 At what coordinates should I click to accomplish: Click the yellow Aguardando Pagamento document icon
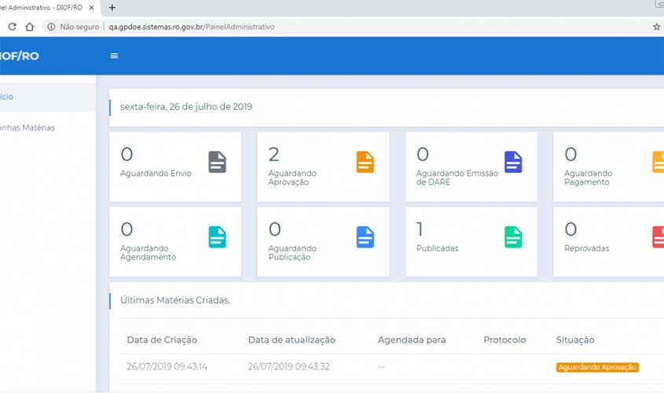pos(658,162)
